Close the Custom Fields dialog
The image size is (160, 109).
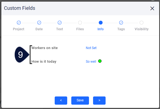[x=152, y=8]
